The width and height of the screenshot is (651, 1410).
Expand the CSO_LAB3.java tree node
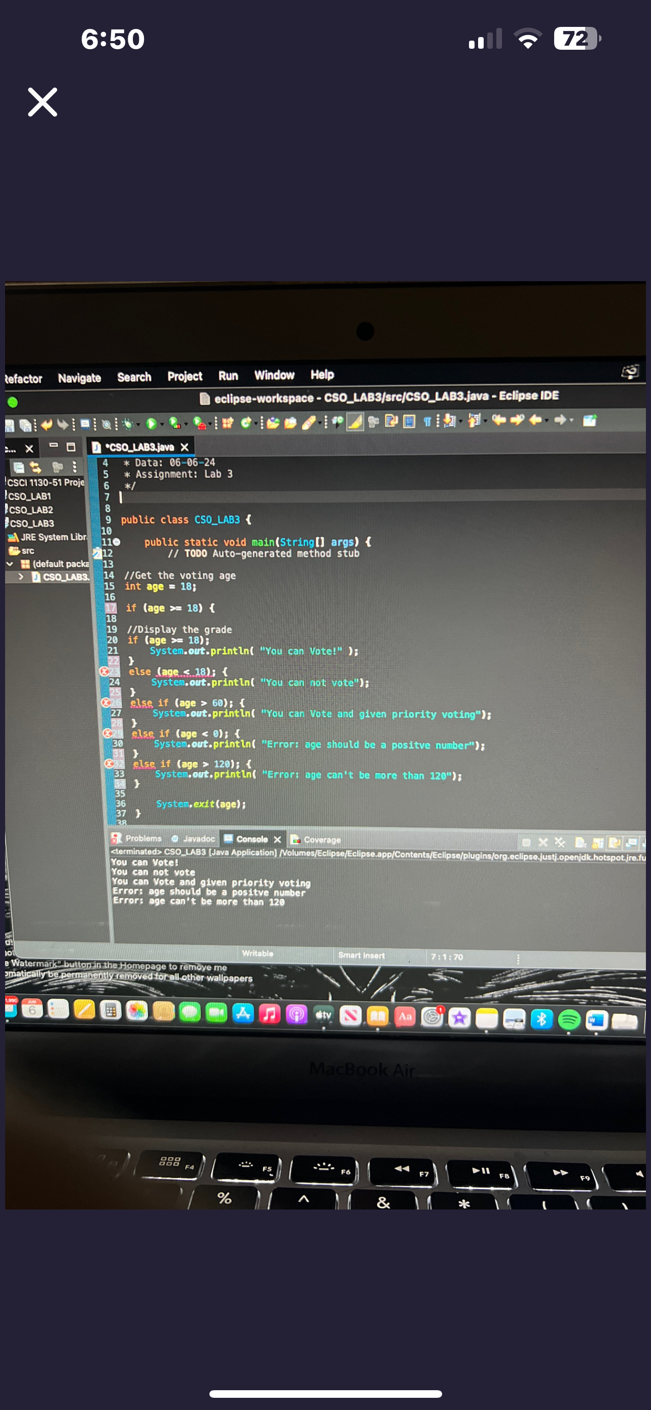[21, 577]
